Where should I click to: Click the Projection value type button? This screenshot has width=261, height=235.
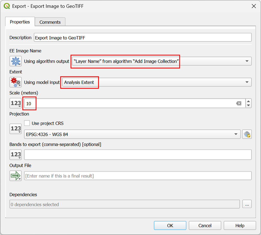coord(15,129)
